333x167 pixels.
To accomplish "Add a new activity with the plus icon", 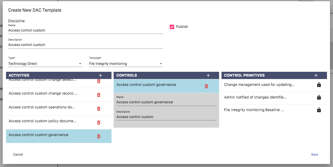I will click(100, 75).
